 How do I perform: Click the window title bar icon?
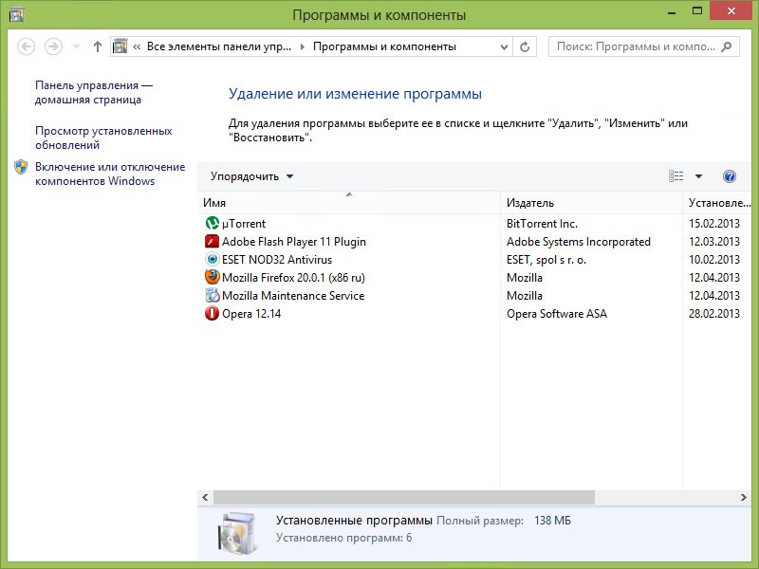pyautogui.click(x=16, y=14)
